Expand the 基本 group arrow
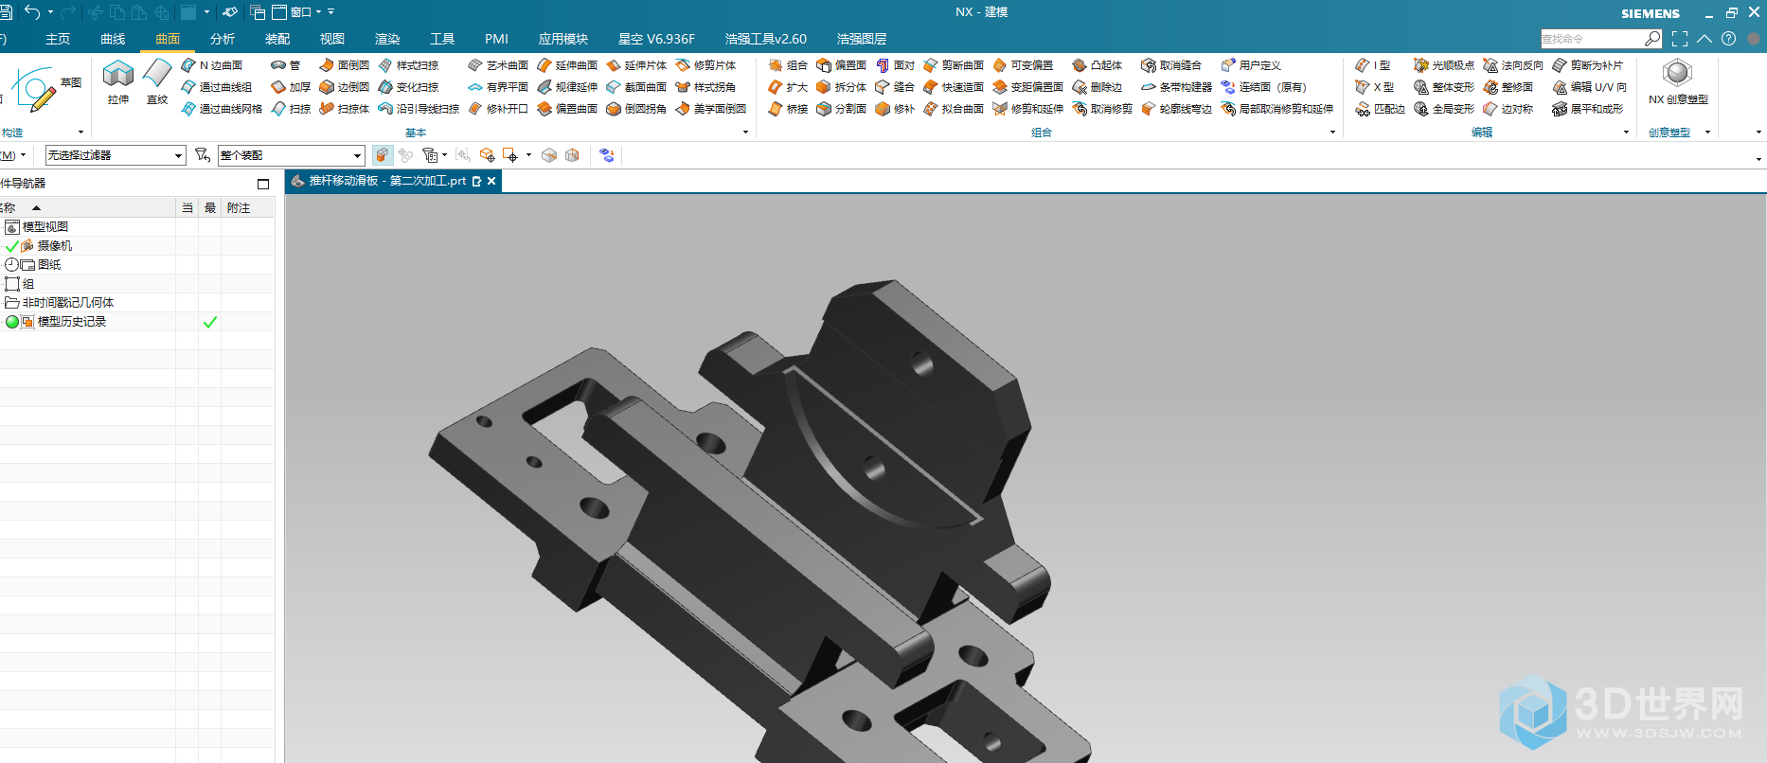1767x763 pixels. click(745, 133)
